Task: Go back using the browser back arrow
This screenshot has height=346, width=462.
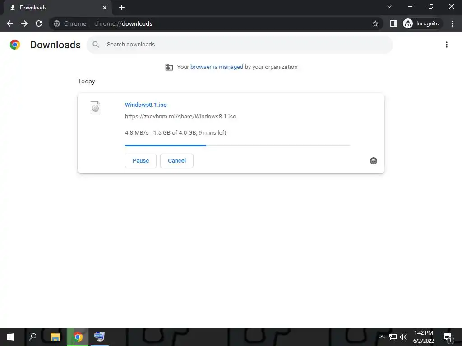Action: tap(10, 23)
